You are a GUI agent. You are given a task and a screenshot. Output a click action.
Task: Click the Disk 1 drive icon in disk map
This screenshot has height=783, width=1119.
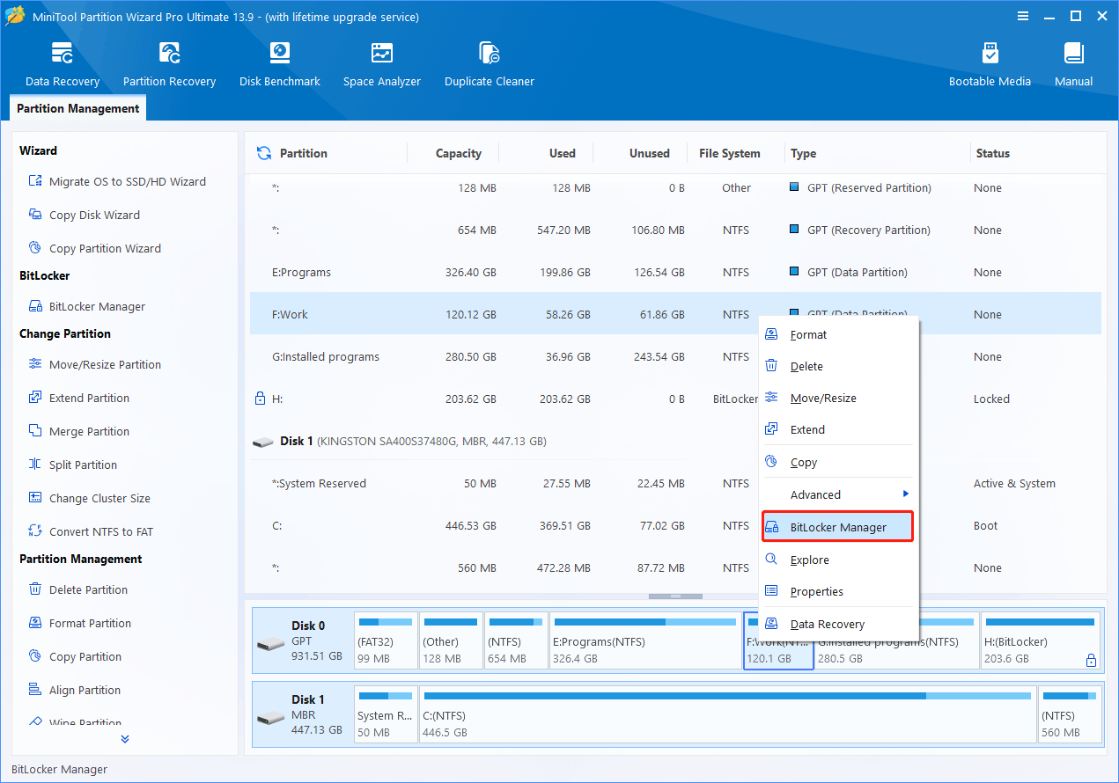click(x=271, y=718)
